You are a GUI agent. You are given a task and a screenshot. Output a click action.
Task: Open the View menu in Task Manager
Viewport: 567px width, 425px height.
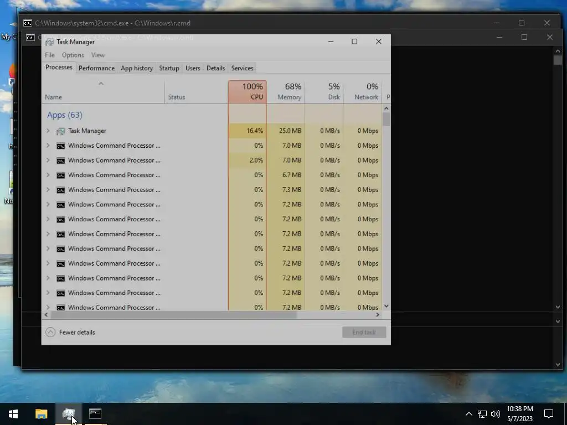pyautogui.click(x=97, y=55)
